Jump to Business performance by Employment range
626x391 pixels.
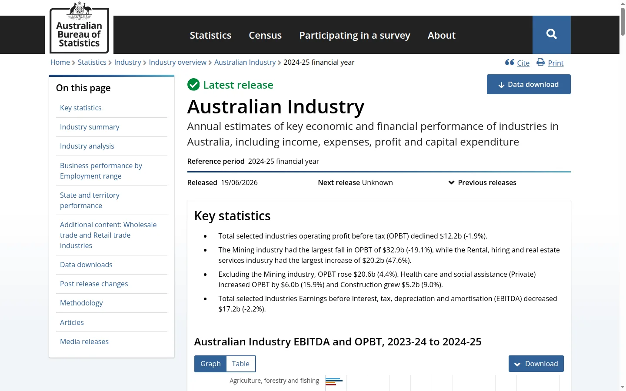coord(101,171)
